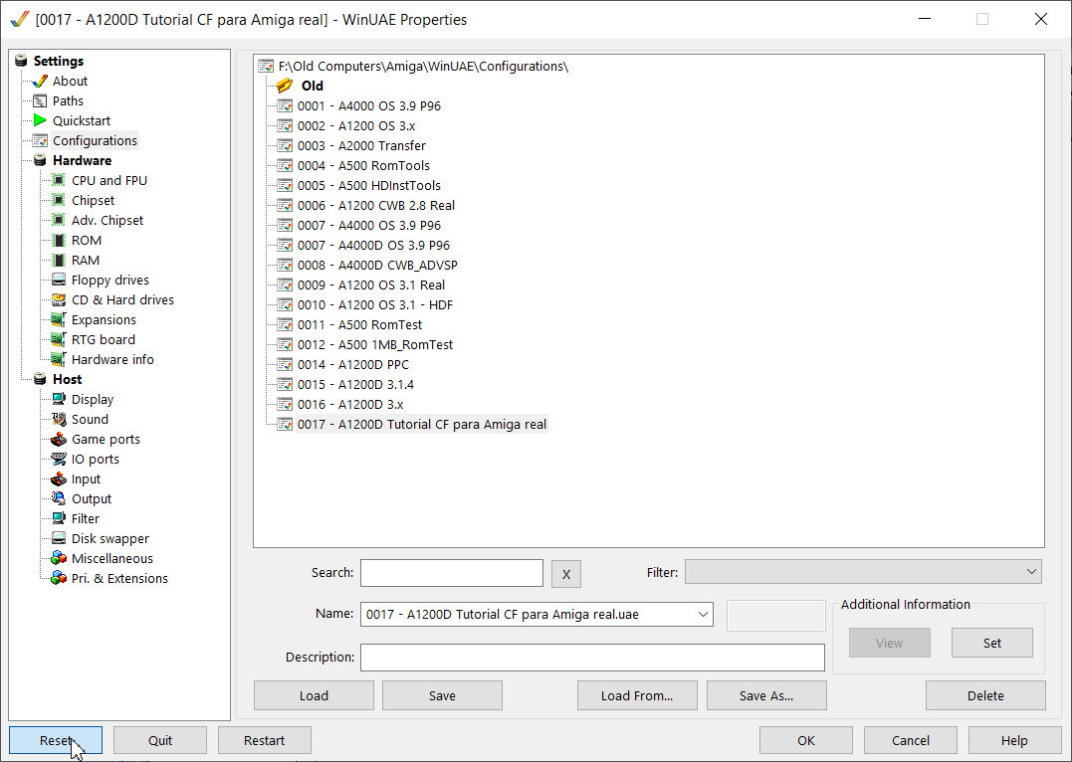
Task: Open the Filter dropdown
Action: 864,572
